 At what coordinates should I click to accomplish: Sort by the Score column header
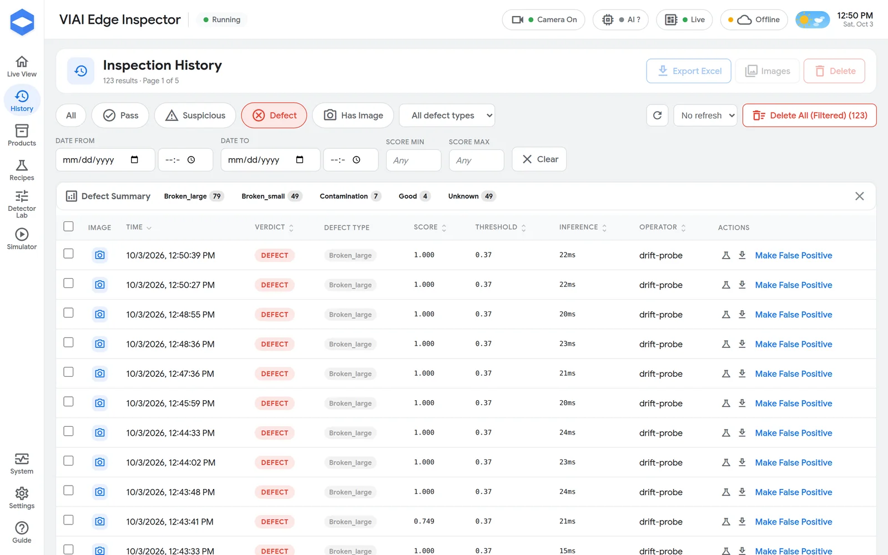click(x=430, y=228)
